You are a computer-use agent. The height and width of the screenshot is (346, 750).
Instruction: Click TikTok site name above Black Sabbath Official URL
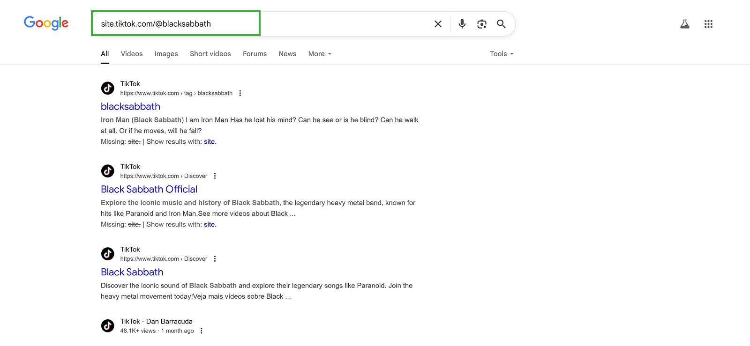pos(130,167)
